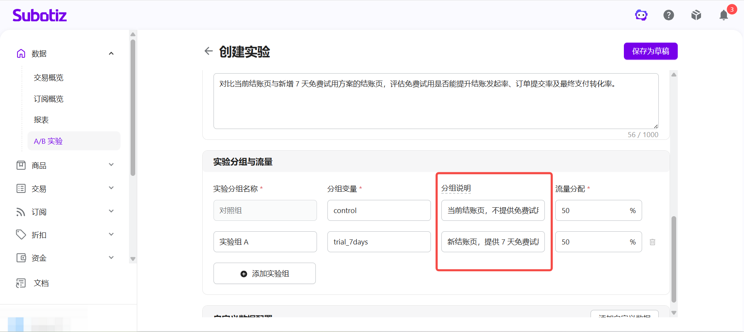Delete 实验组 A row with trash icon
Image resolution: width=744 pixels, height=332 pixels.
653,242
